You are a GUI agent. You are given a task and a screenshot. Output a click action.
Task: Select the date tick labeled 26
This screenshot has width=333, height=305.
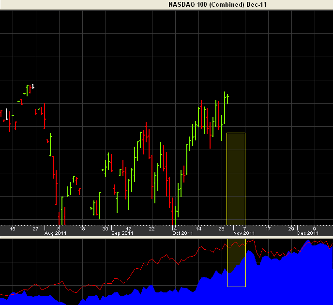(x=221, y=229)
